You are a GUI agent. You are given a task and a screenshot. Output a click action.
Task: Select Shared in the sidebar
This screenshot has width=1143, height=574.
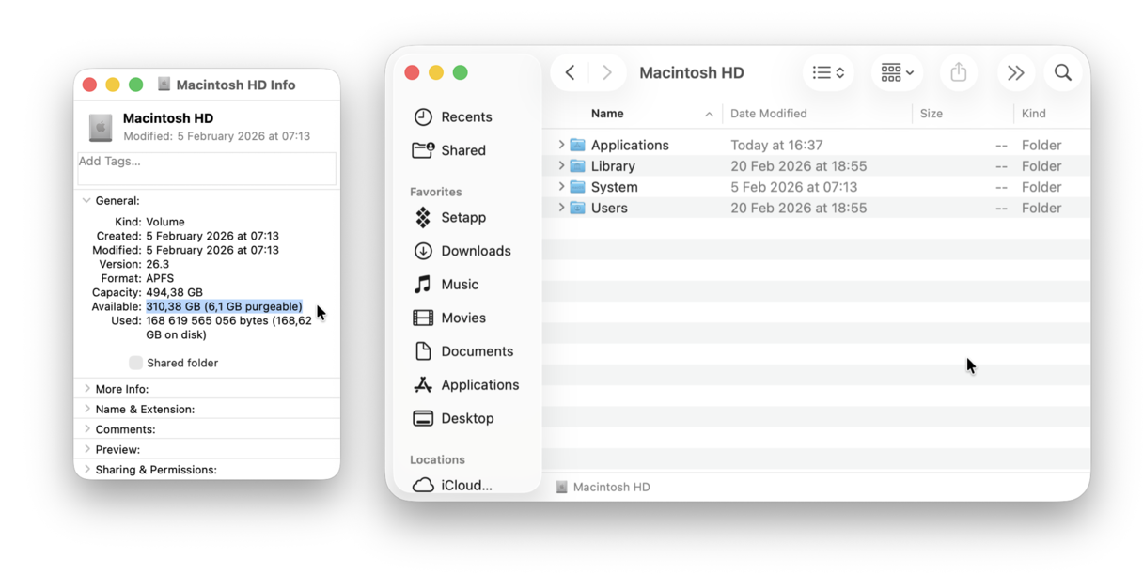[462, 150]
